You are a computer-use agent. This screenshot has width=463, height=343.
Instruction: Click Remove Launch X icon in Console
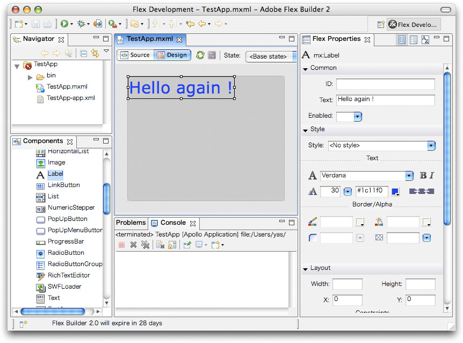[133, 245]
